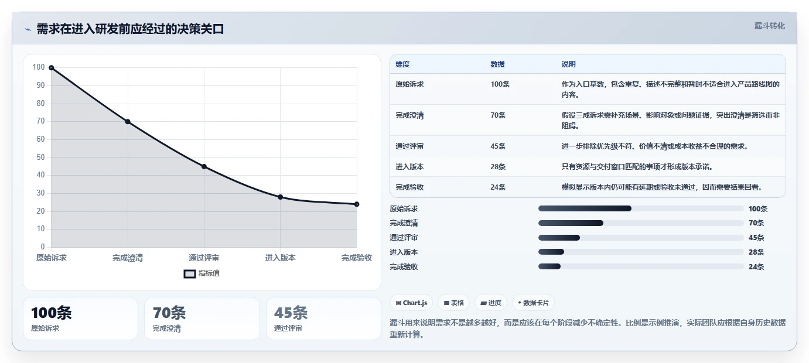Click the star icon in 数据卡片 chip
Screen dimensions: 809x363
tap(519, 303)
